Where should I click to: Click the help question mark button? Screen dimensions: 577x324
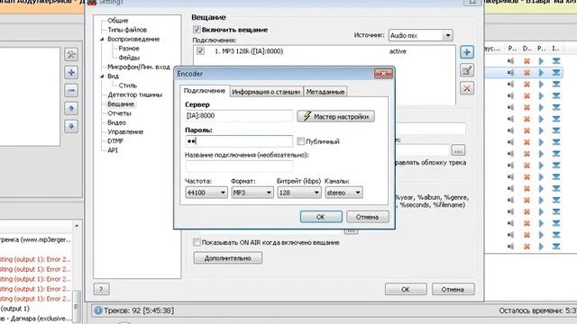(101, 289)
